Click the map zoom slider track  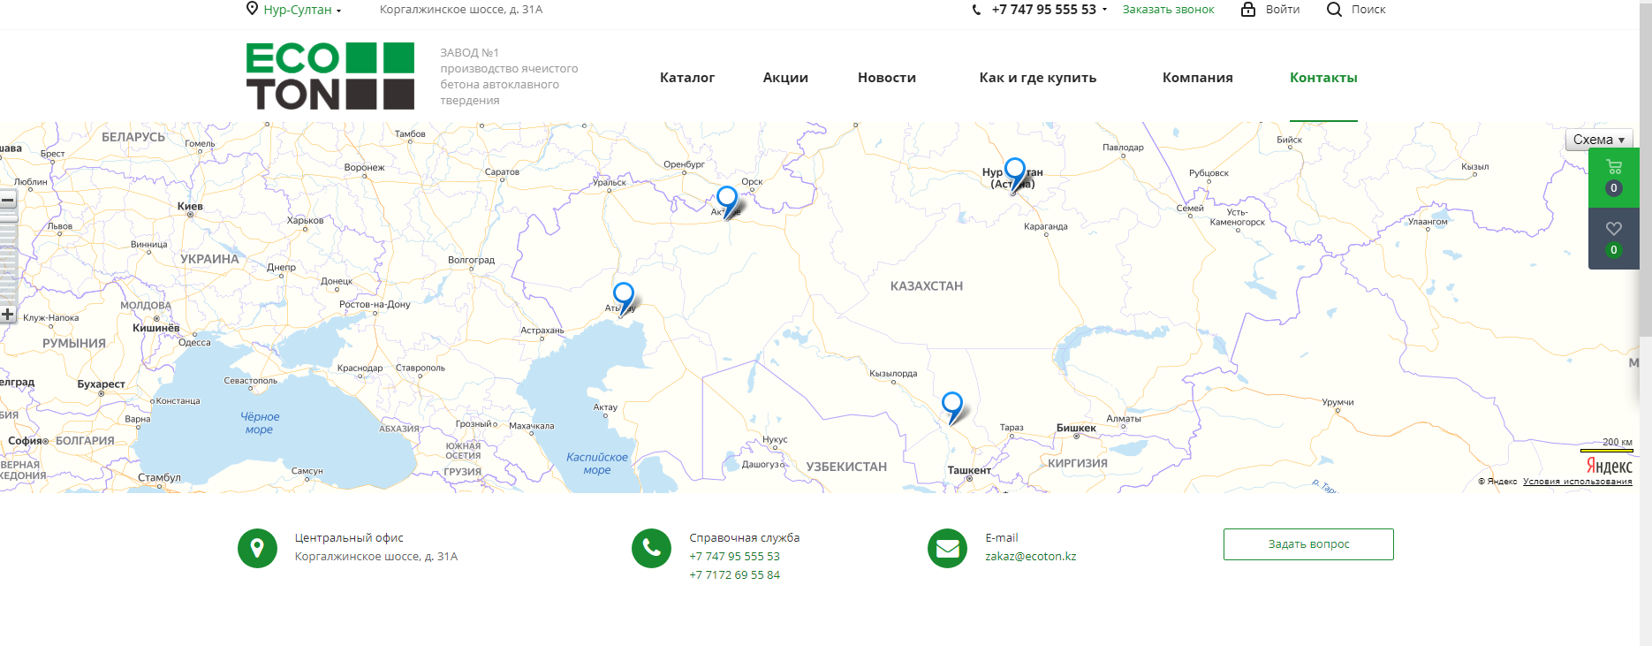(x=8, y=258)
